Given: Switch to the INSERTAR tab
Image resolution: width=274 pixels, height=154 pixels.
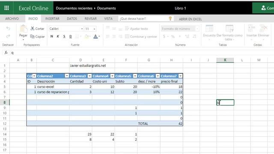Looking at the screenshot, I should click(x=52, y=18).
